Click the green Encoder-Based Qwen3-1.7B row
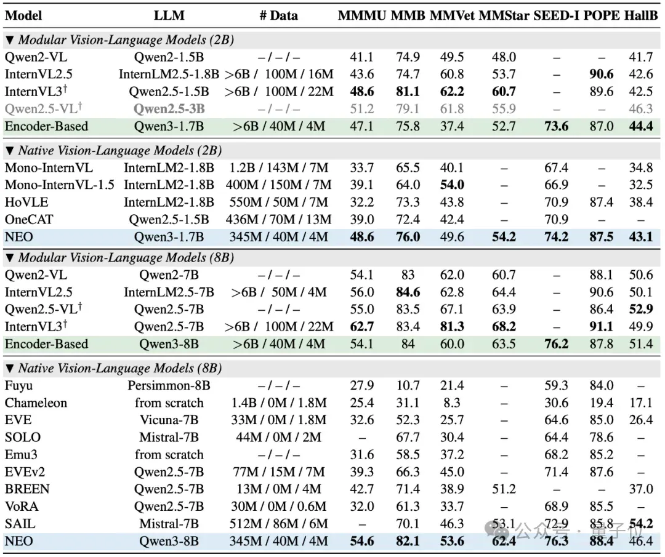The width and height of the screenshot is (665, 557). [x=332, y=126]
